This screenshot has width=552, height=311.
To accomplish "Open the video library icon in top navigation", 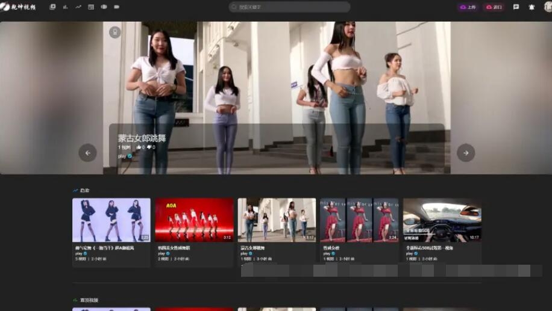I will point(52,7).
